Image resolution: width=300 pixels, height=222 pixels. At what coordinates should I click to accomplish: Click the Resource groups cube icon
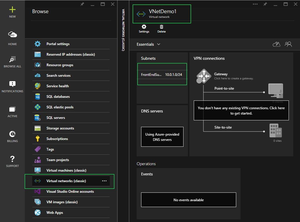[x=37, y=65]
